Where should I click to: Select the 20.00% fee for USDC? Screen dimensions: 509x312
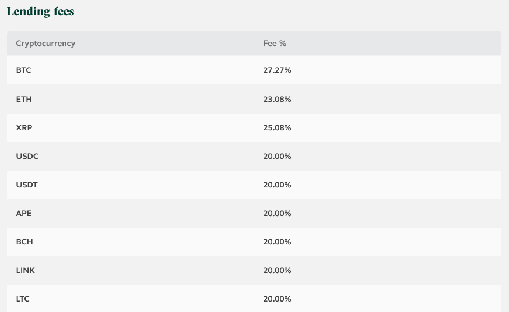(x=277, y=156)
